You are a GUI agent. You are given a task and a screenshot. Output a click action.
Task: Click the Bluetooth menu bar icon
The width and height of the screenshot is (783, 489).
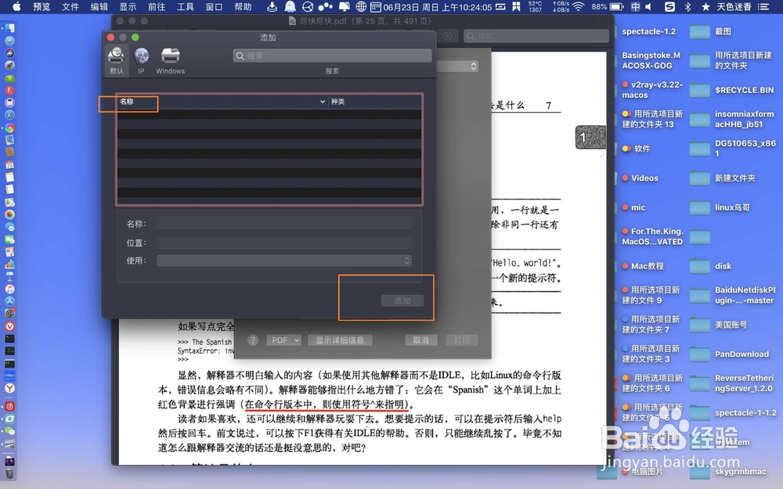pyautogui.click(x=687, y=6)
